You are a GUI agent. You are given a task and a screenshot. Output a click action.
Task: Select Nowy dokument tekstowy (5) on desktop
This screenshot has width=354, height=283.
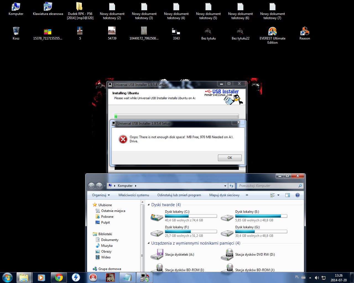point(208,11)
